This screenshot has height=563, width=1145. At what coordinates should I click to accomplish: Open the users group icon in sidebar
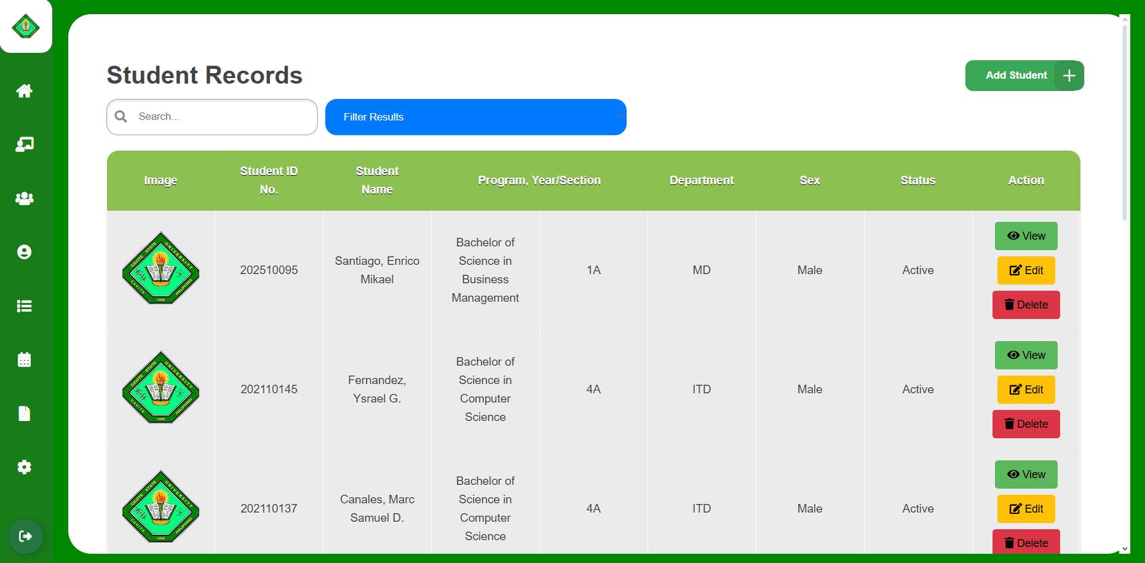(x=25, y=199)
